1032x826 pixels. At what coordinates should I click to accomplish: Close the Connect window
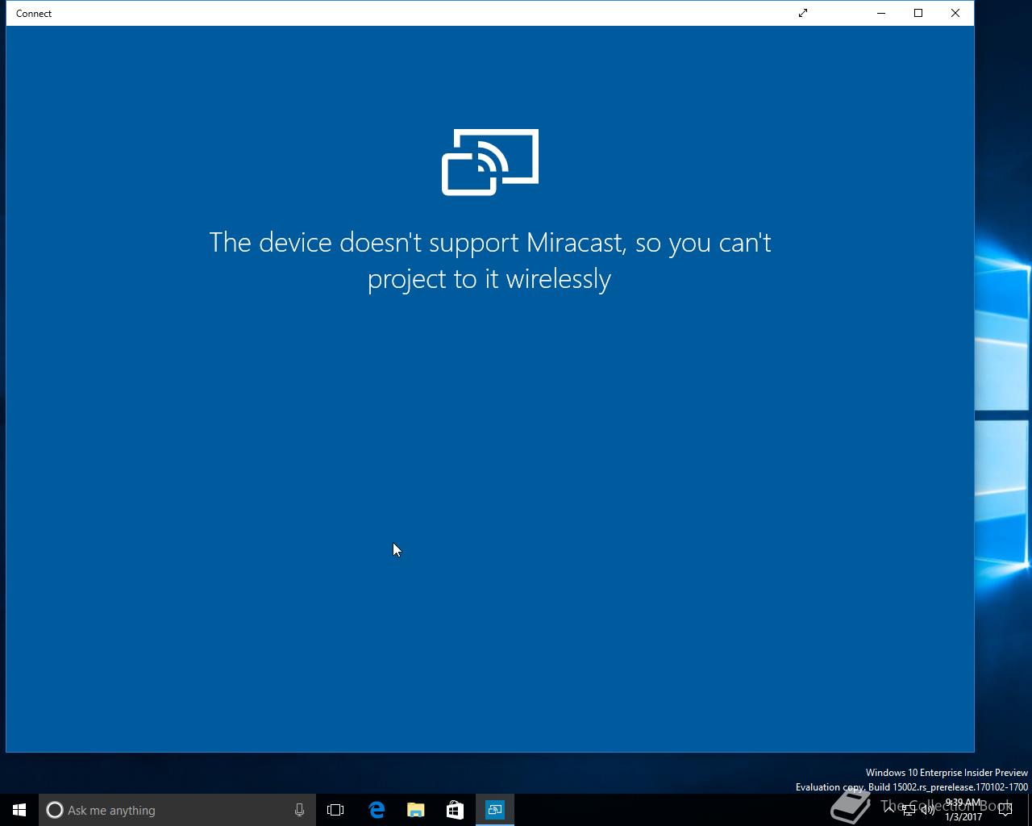pyautogui.click(x=955, y=13)
